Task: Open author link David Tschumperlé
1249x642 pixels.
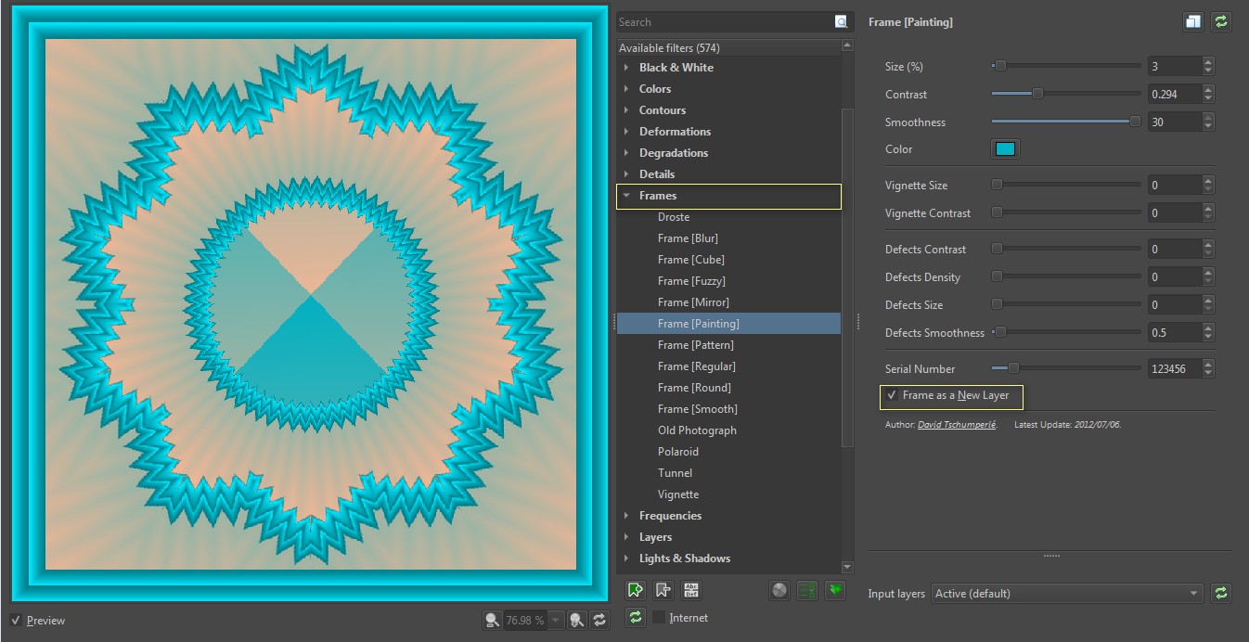Action: 957,424
